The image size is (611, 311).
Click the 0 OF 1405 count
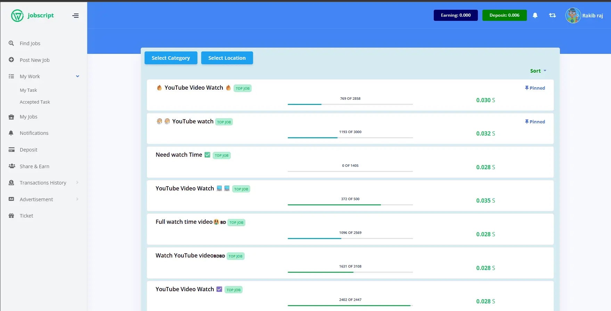click(350, 166)
